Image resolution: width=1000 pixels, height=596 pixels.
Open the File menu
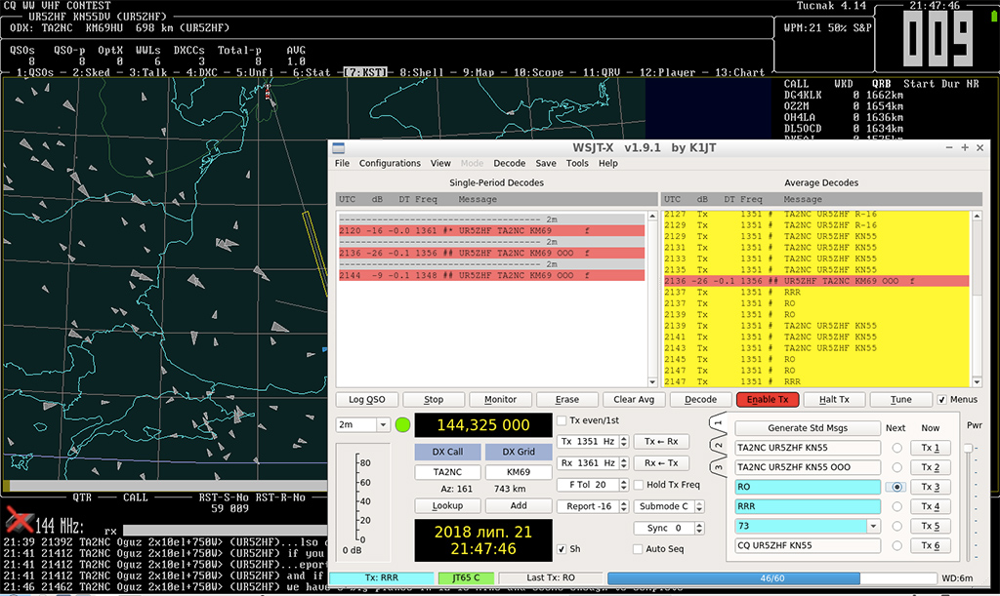(342, 163)
